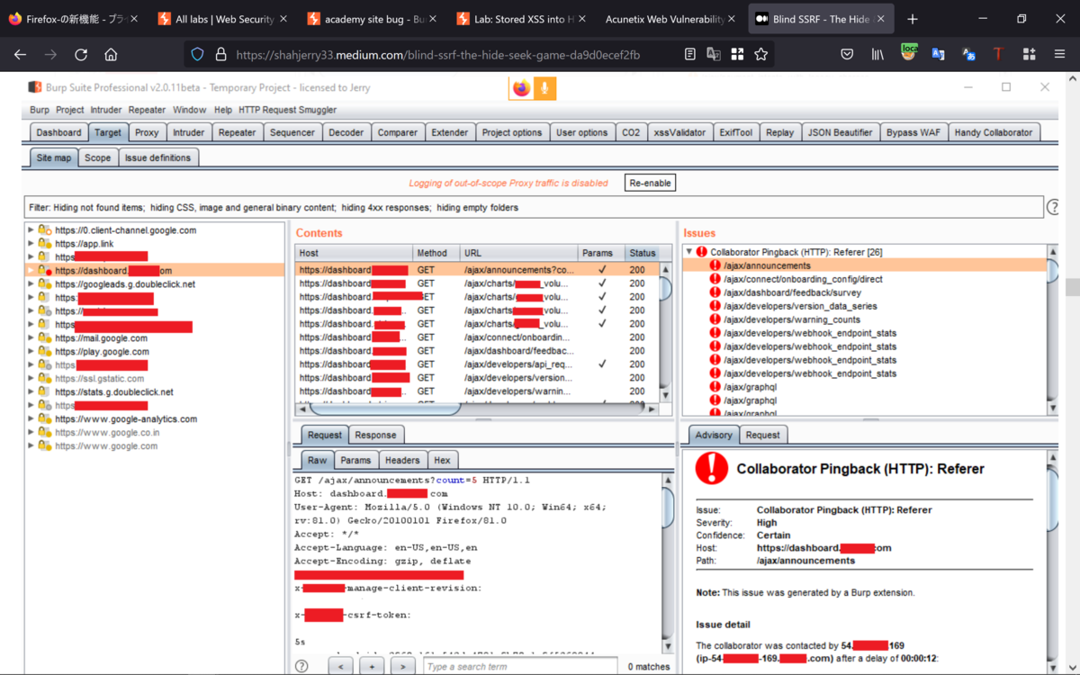The image size is (1080, 675).
Task: Click the filter help question mark icon
Action: coord(1054,208)
